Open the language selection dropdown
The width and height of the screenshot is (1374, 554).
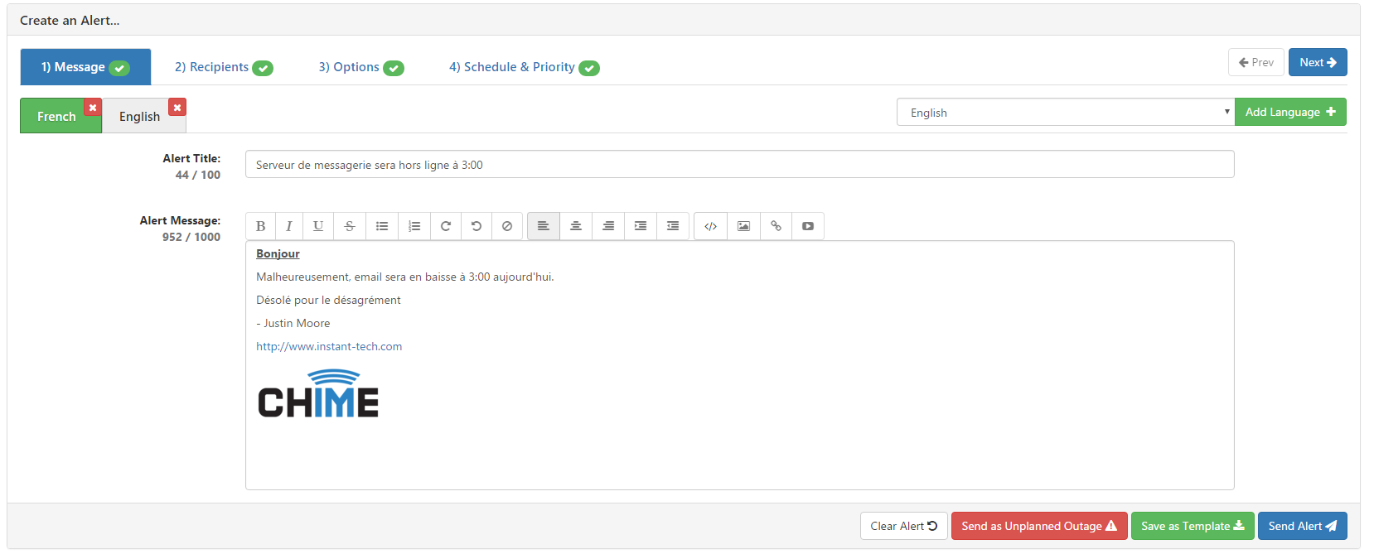[1066, 113]
